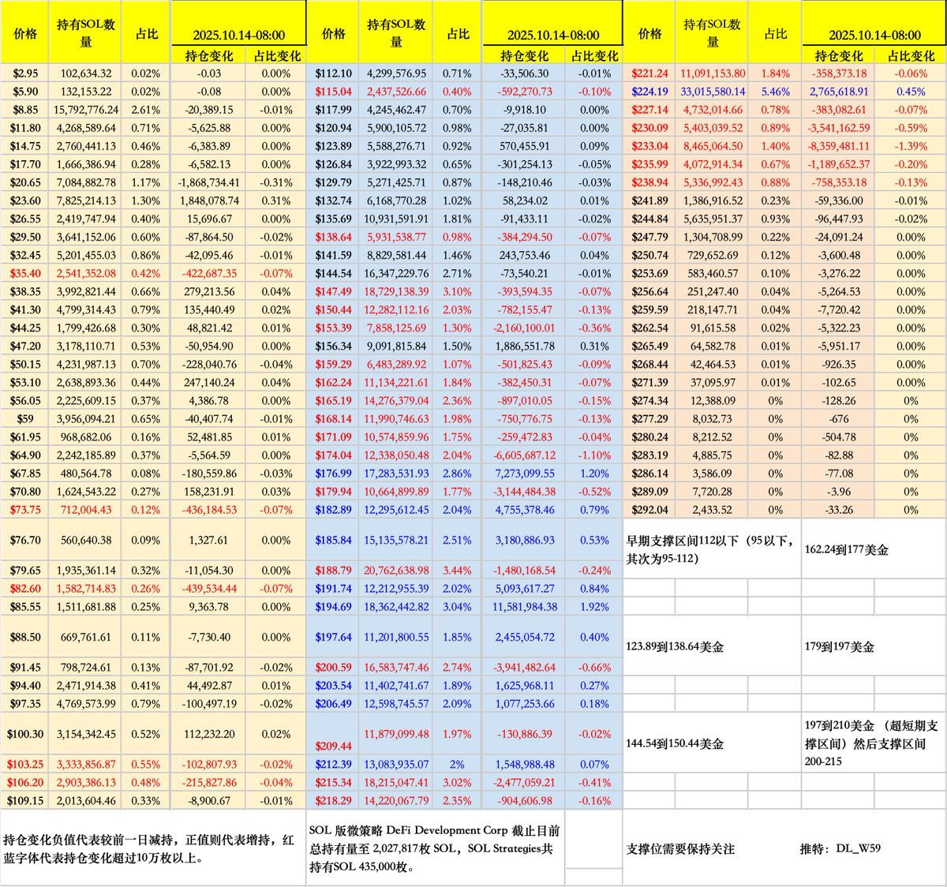Select the $2.95 price cell
This screenshot has height=887, width=947.
click(x=25, y=73)
